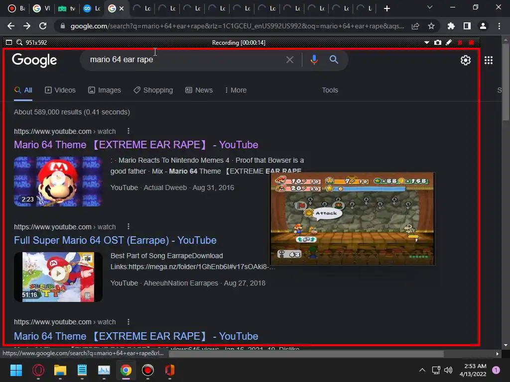
Task: Click the horizontal scrollbar right arrow
Action: click(498, 354)
